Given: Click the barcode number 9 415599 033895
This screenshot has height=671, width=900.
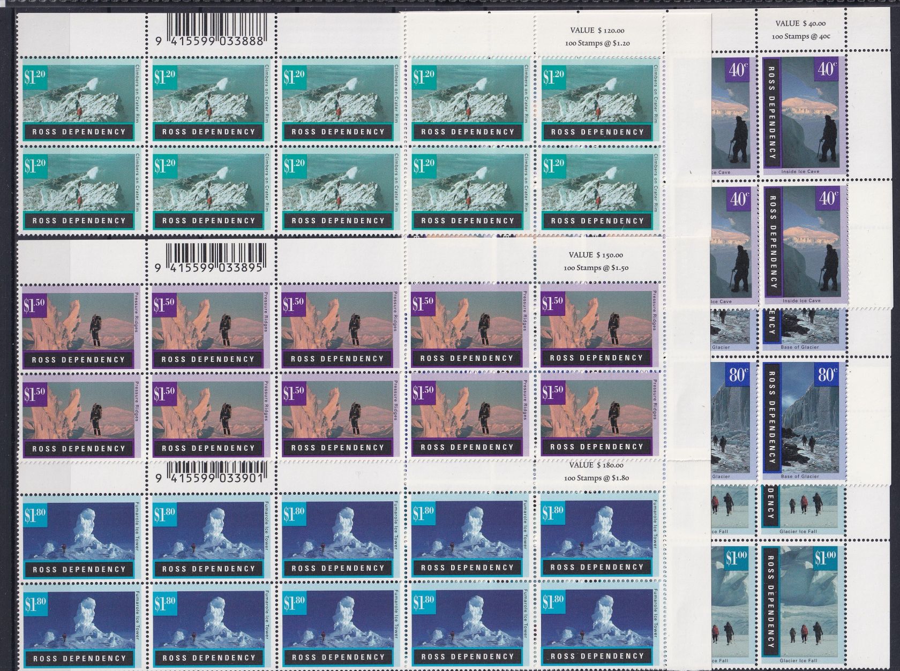Looking at the screenshot, I should 209,268.
